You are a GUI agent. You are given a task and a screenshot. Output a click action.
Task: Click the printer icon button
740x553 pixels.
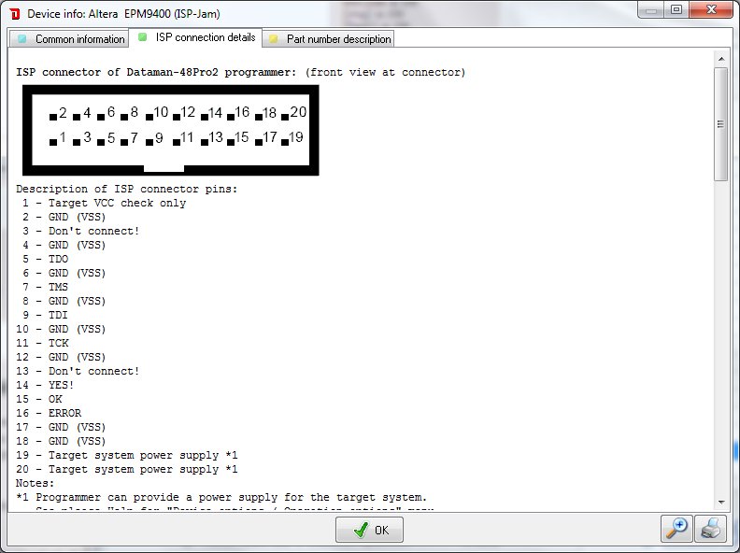[x=710, y=529]
